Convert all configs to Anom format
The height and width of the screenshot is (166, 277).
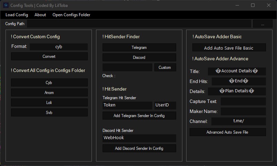pos(49,93)
